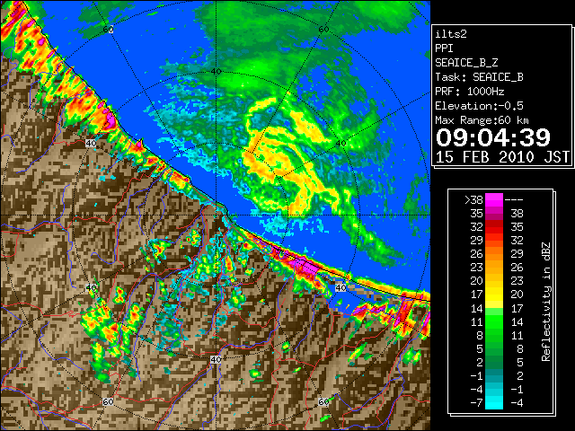The height and width of the screenshot is (431, 575).
Task: Select the "-7" legend value
Action: pyautogui.click(x=476, y=403)
